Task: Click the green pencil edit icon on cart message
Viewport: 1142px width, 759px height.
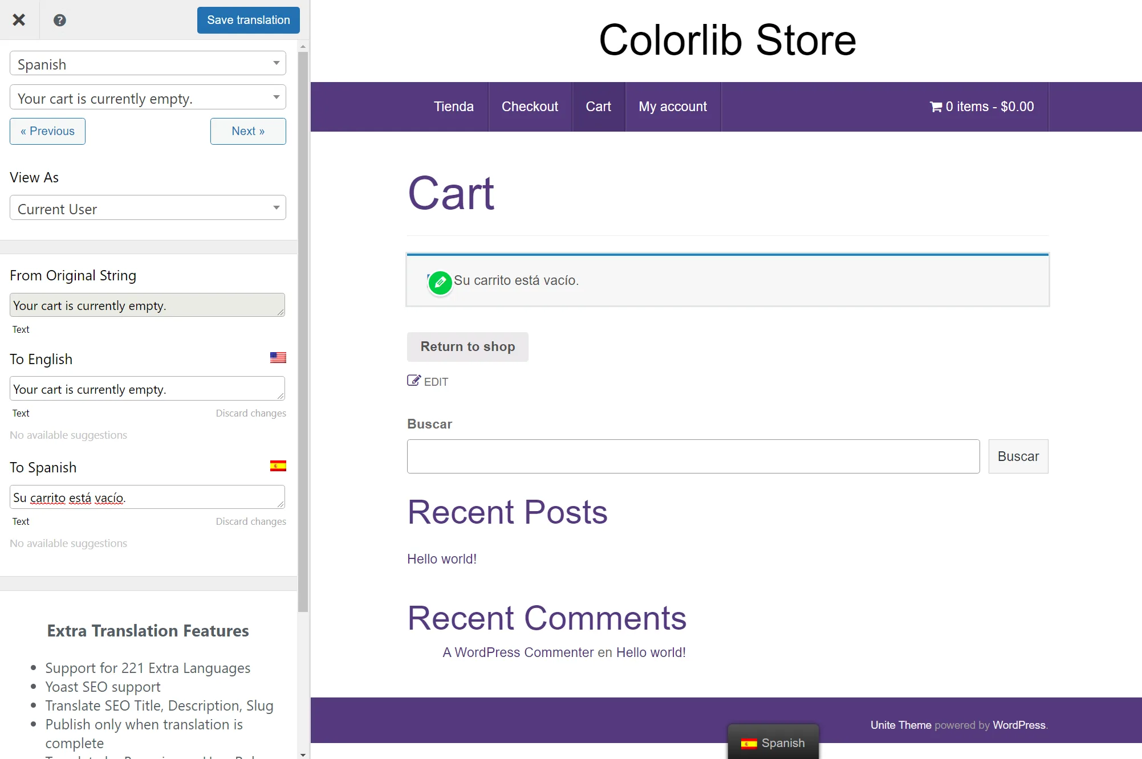Action: point(440,282)
